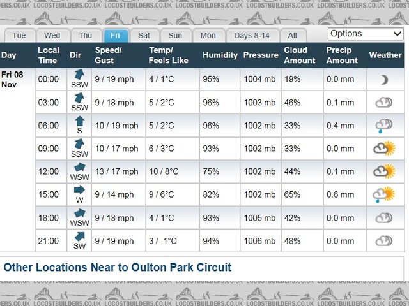Click Other Locations Near to Oulton Park Circuit

coord(118,268)
